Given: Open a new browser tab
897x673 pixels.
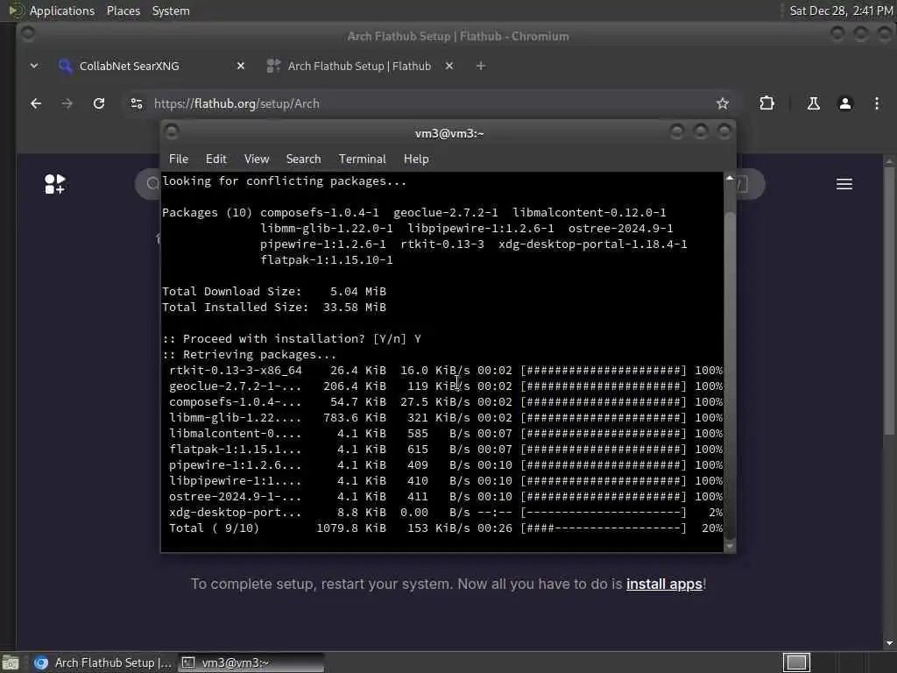Looking at the screenshot, I should click(481, 66).
